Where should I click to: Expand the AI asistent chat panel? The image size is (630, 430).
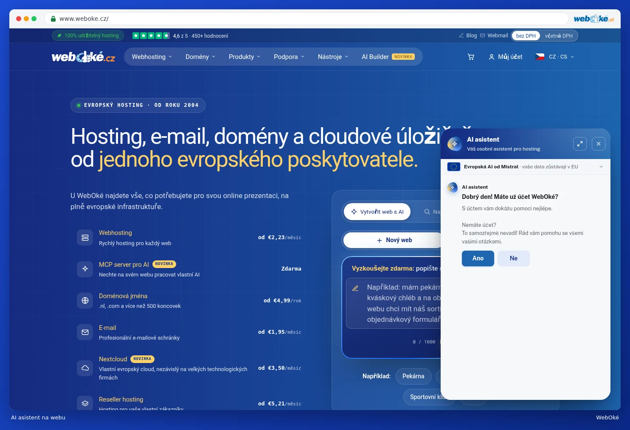point(580,144)
